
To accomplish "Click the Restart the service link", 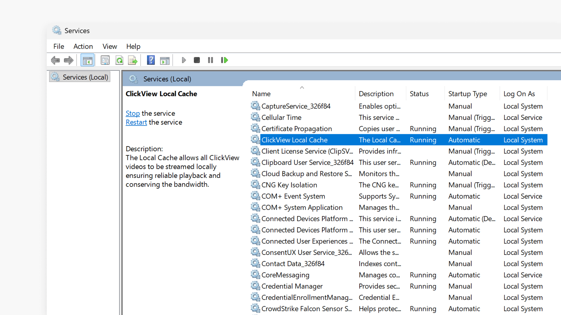I will coord(136,123).
